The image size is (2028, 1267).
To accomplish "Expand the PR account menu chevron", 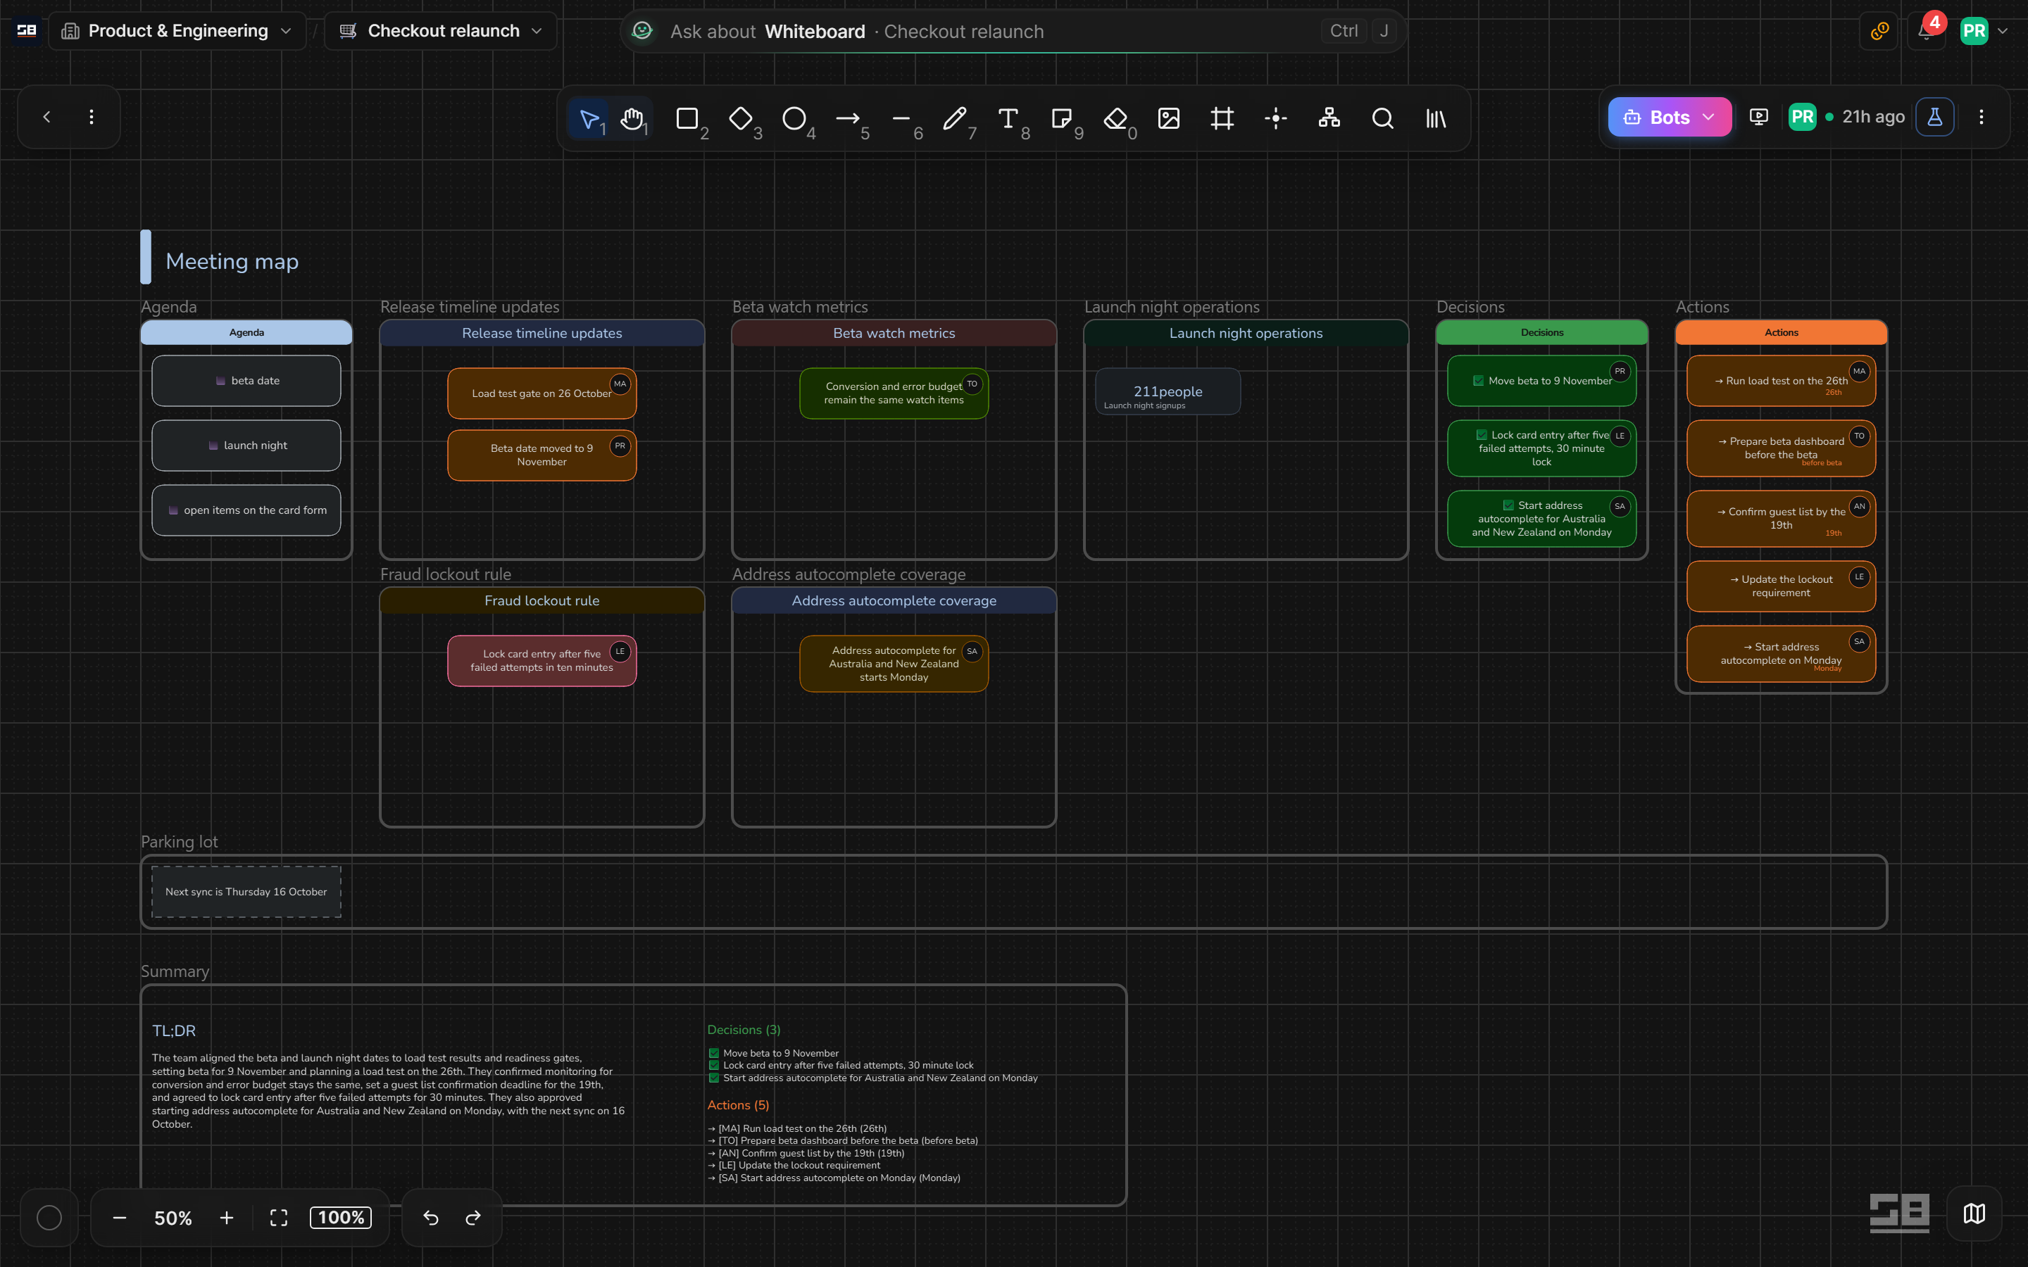I will click(2003, 32).
